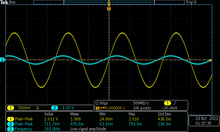Screen dimensions: 220x132
Task: Click the 23 Oct 2021 date
Action: (x=207, y=119)
